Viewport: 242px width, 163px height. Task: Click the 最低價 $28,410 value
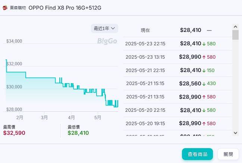click(78, 133)
